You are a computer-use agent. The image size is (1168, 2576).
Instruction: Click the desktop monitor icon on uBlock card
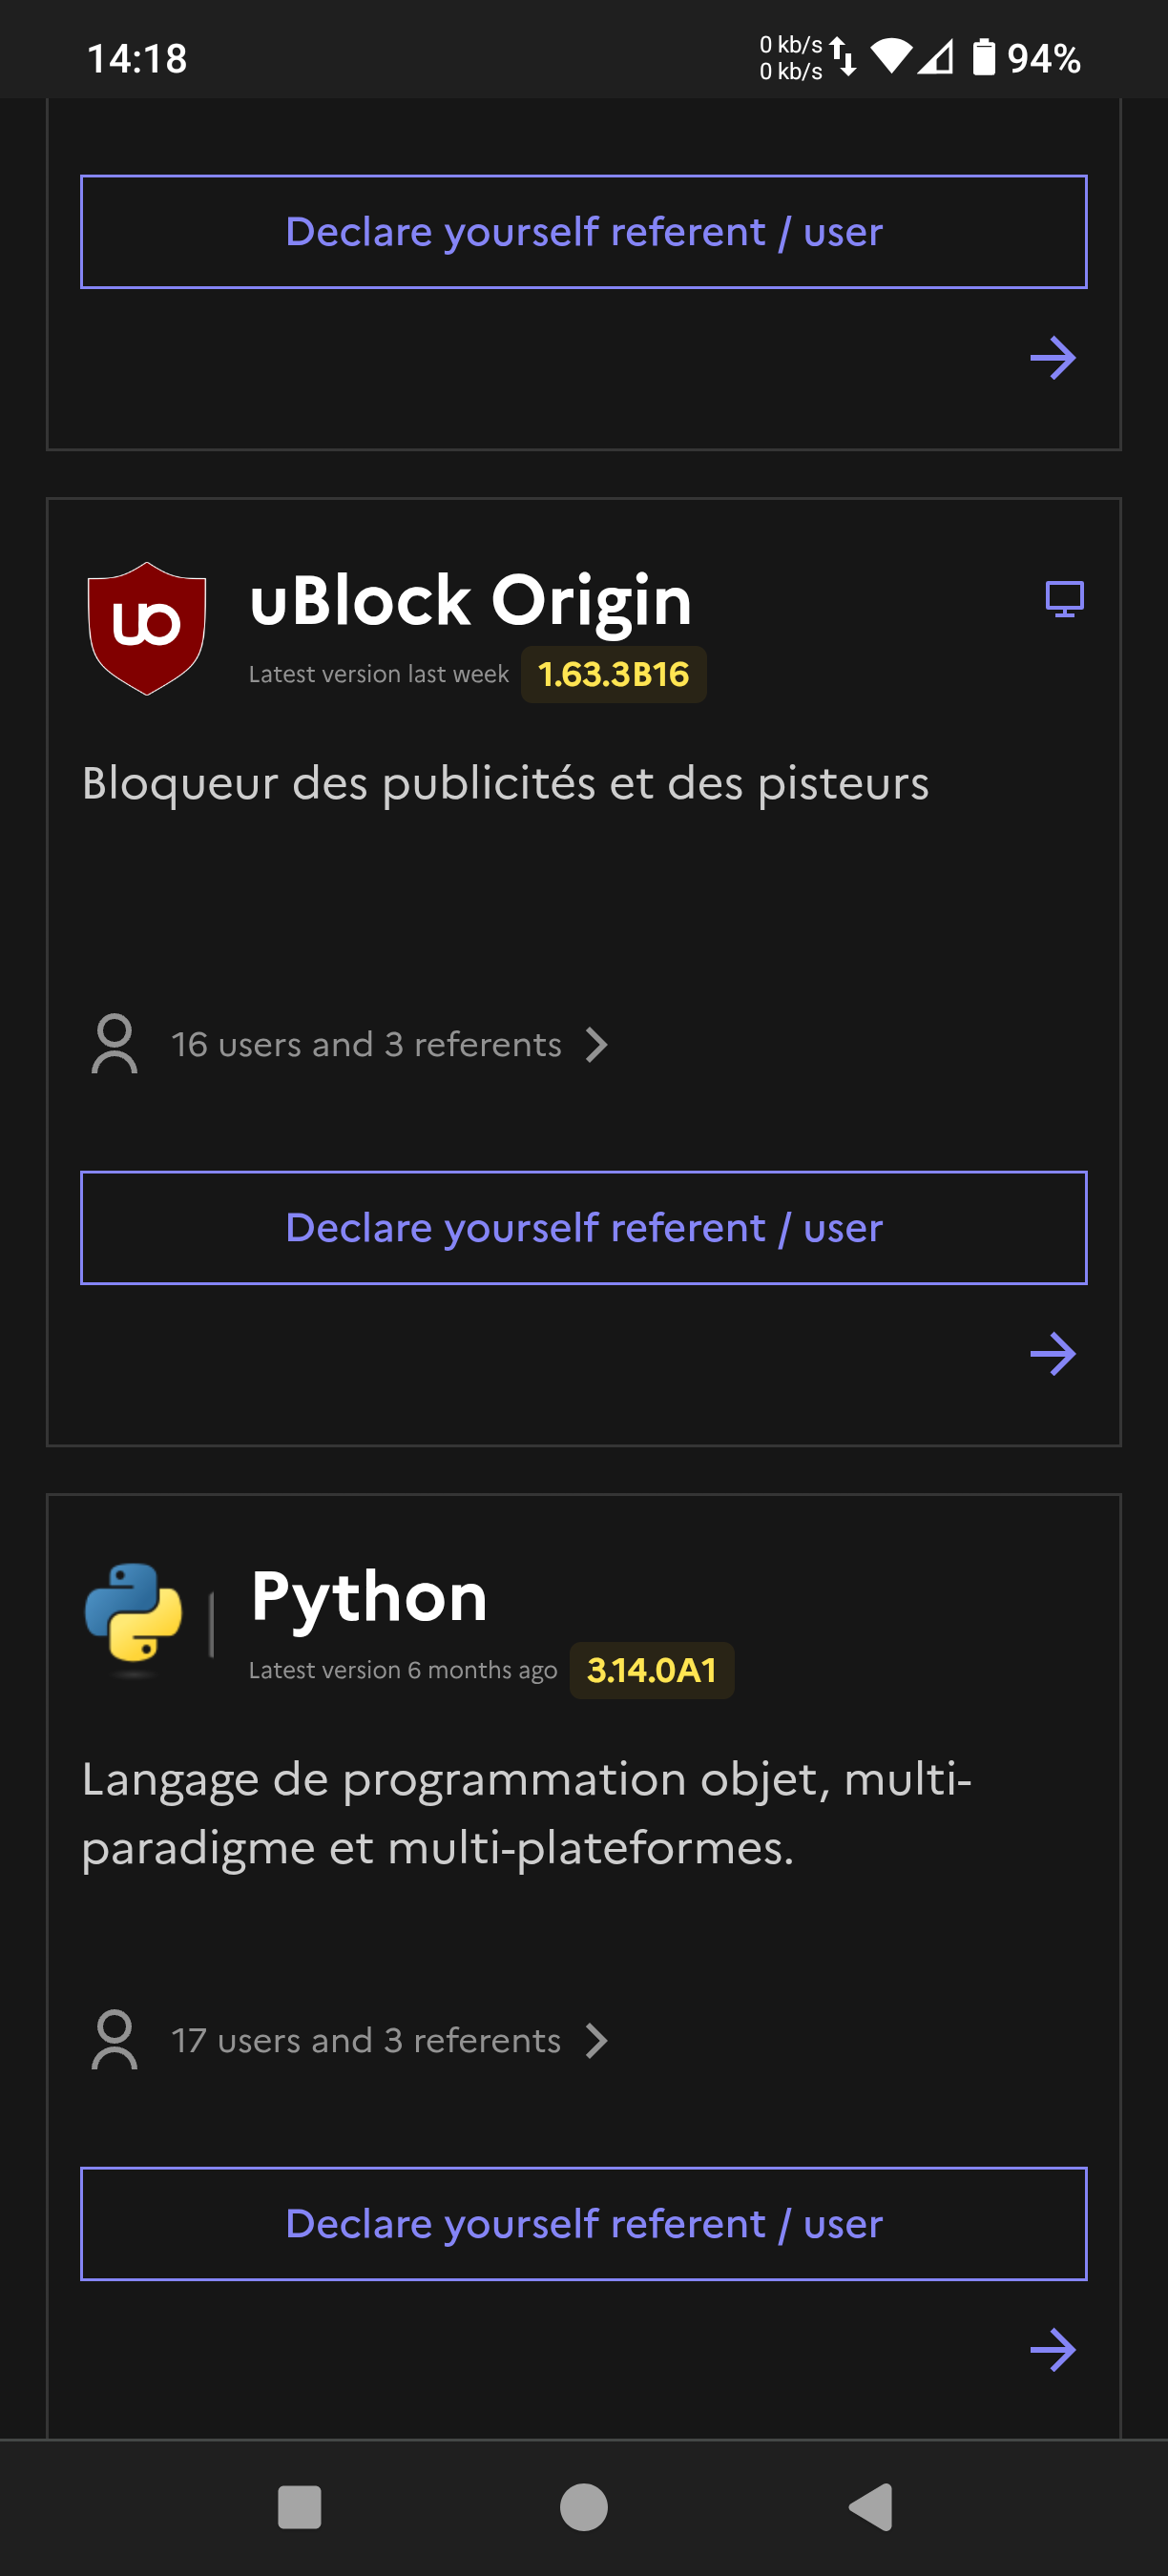pos(1064,599)
